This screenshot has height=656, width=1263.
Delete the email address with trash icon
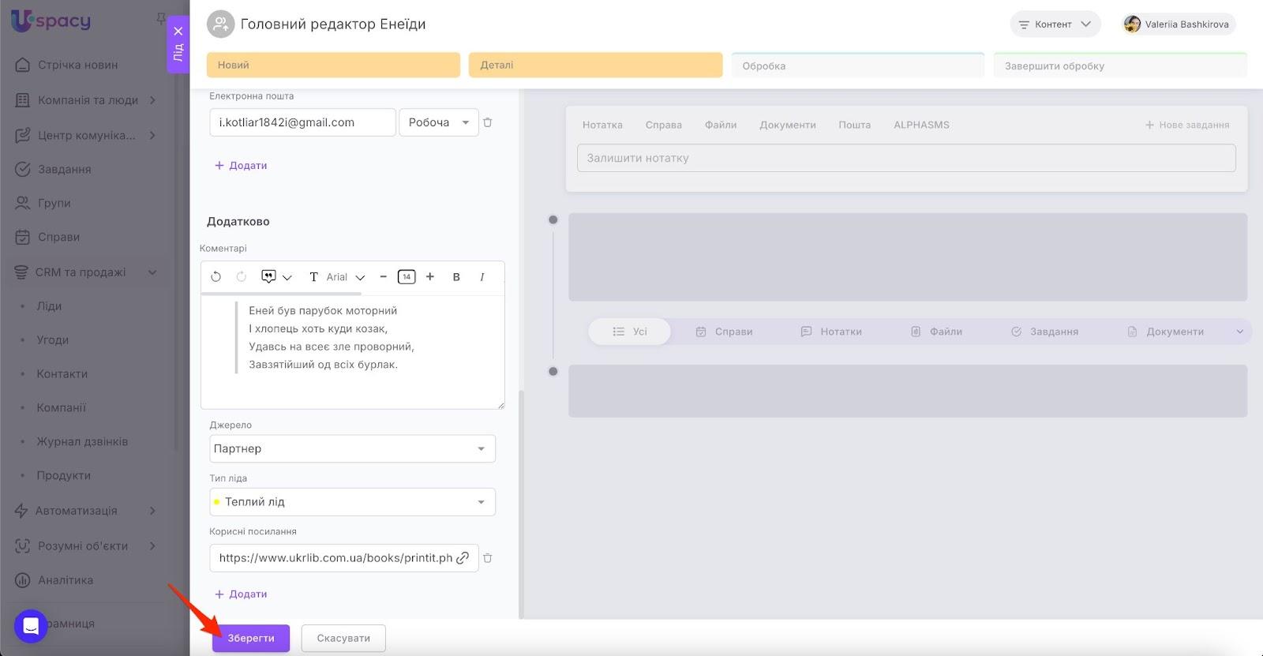(488, 122)
